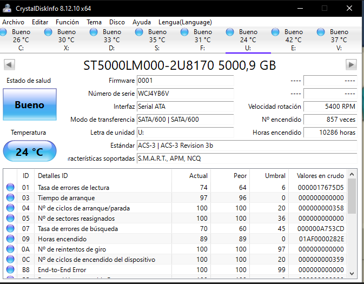
Task: Click the Interfaz field Serial ATA
Action: click(x=186, y=107)
